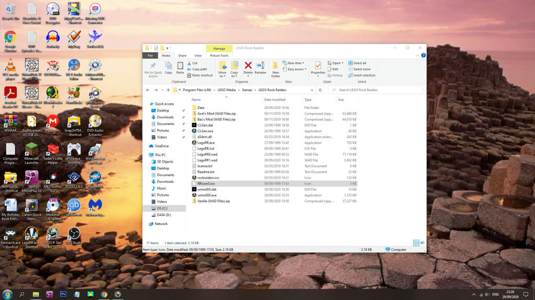The image size is (535, 300).
Task: Select Acrobat Reader DC desktop icon
Action: click(x=10, y=97)
